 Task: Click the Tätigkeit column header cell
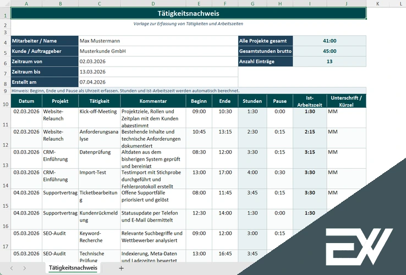[x=100, y=101]
